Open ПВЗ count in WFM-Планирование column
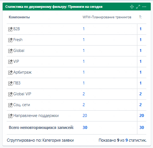Image resolution: width=153 pixels, height=148 pixels. 84,83
